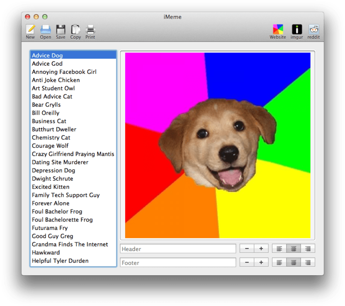The image size is (345, 306).
Task: Print the meme using the Print icon
Action: click(90, 29)
